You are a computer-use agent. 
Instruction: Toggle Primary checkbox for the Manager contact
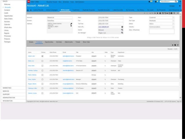click(x=42, y=79)
